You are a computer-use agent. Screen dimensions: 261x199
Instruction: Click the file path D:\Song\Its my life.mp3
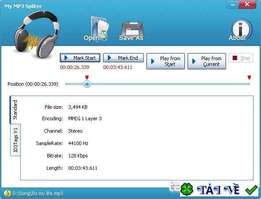[38, 193]
